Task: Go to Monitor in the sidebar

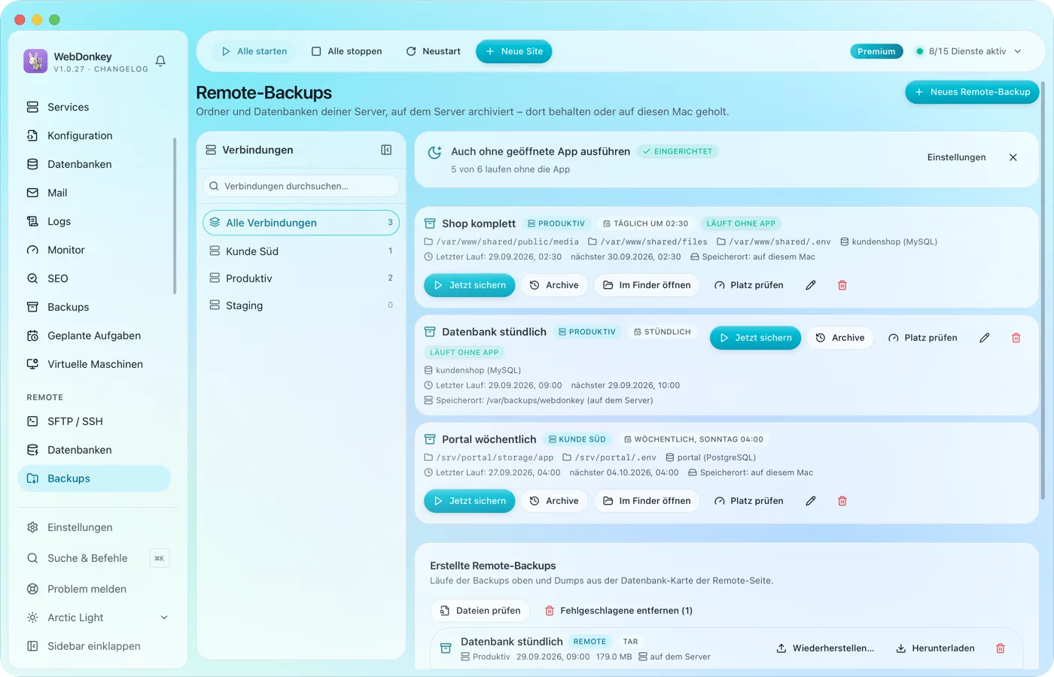Action: tap(94, 250)
